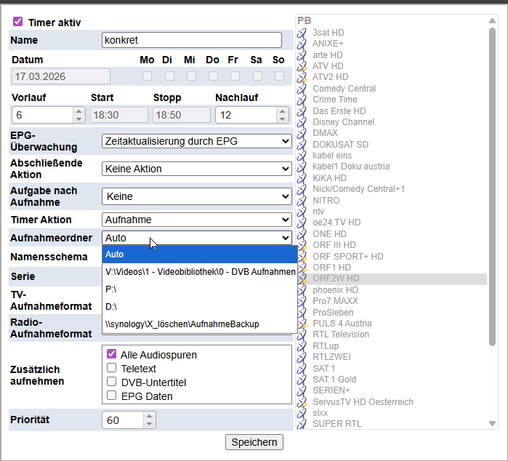Enable the Teletext recording checkbox
This screenshot has width=508, height=461.
(112, 369)
